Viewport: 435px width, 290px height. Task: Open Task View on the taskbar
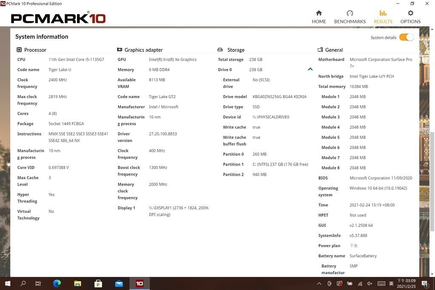[x=38, y=283]
